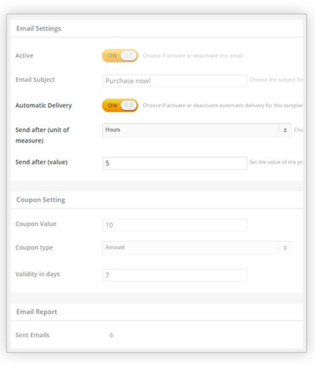Image resolution: width=315 pixels, height=367 pixels.
Task: Edit the Send after value field
Action: (x=175, y=163)
